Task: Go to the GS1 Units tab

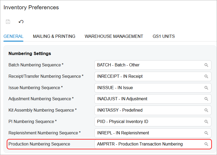Action: coord(164,37)
